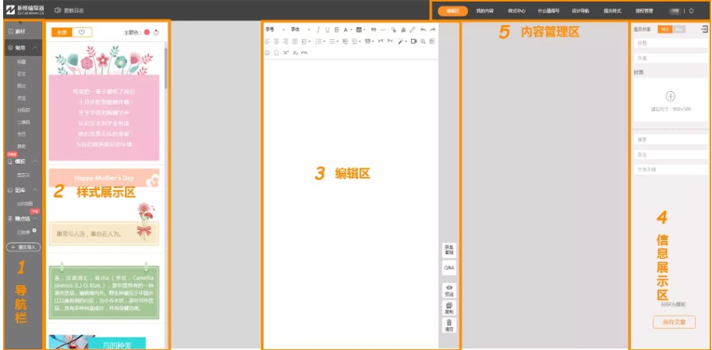Image resolution: width=712 pixels, height=350 pixels.
Task: Show favorites with heart toggle
Action: click(x=82, y=32)
